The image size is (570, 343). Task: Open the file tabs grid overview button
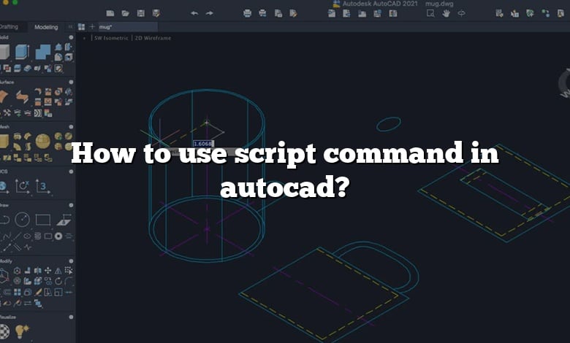pyautogui.click(x=81, y=27)
